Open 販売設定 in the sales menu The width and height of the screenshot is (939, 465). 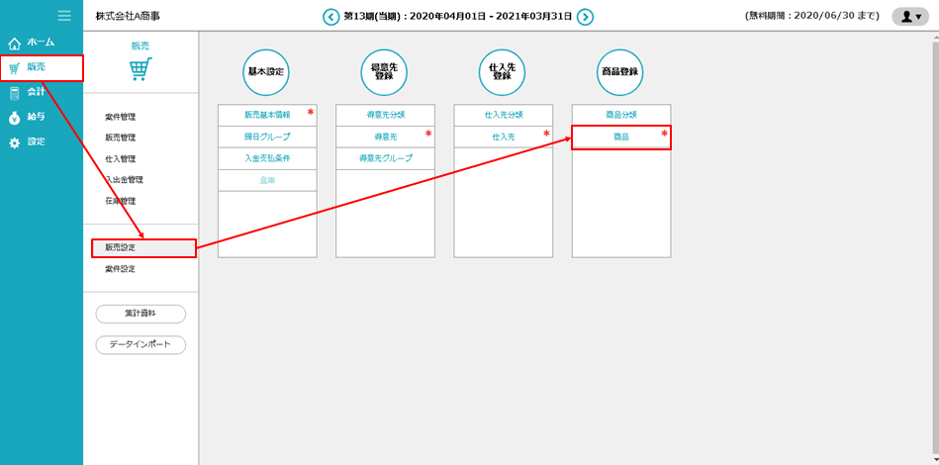pos(121,248)
